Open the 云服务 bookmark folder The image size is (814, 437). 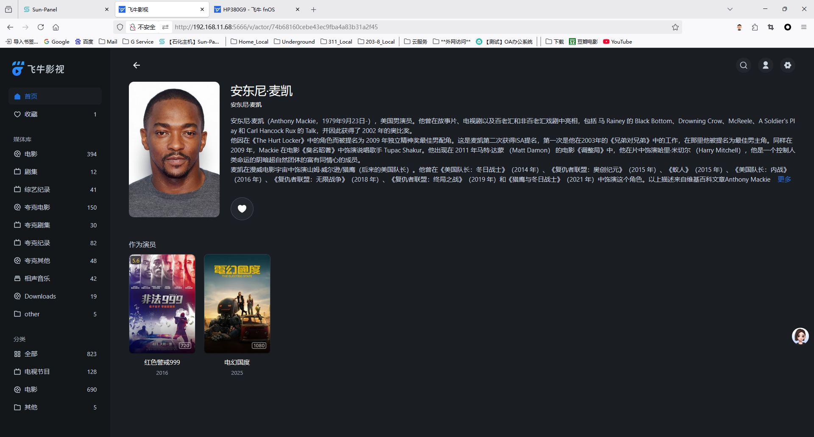[415, 41]
